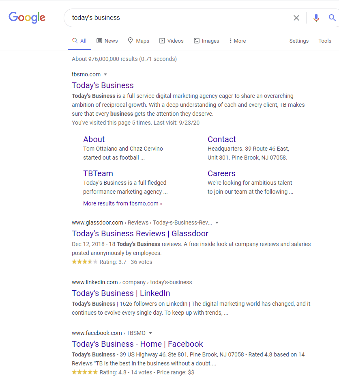Expand the dropdown arrow beside facebook.com › TBSMO

150,333
